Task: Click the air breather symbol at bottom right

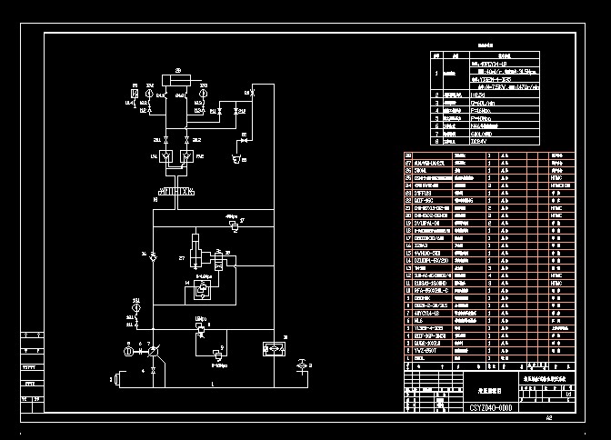Action: [x=302, y=366]
